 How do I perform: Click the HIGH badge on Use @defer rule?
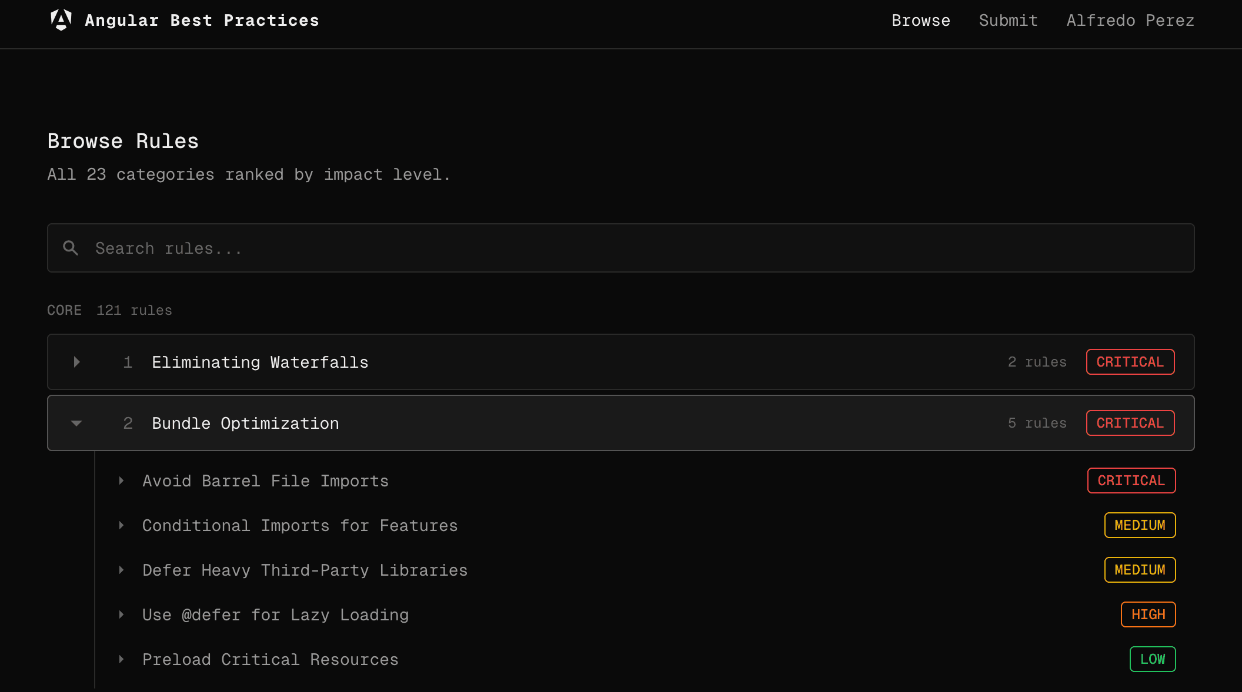[1148, 614]
